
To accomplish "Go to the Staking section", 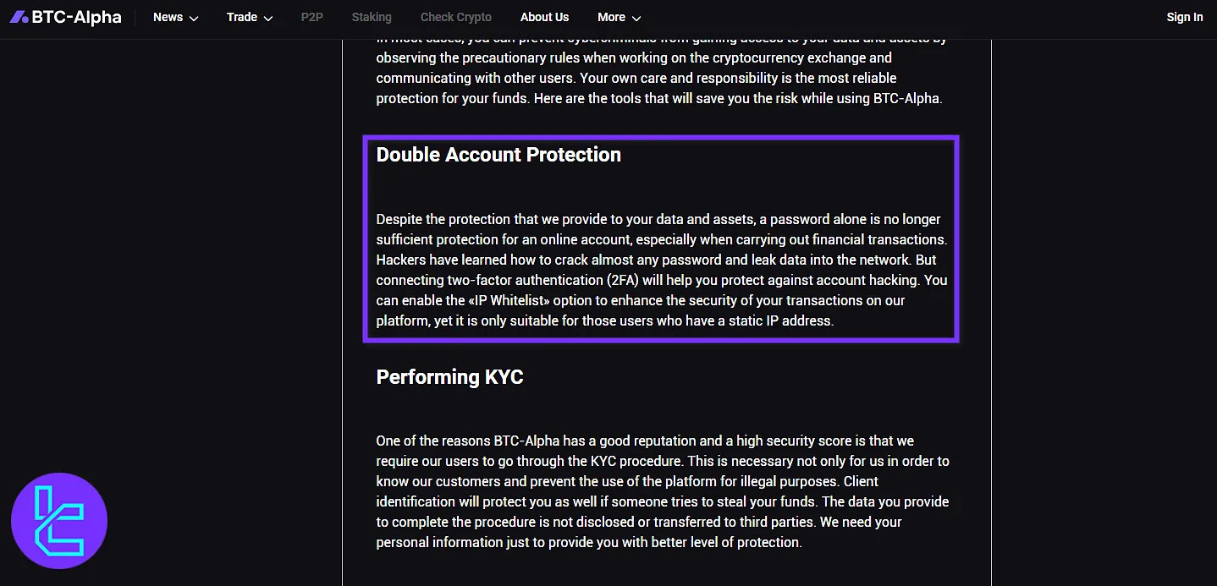I will point(371,17).
